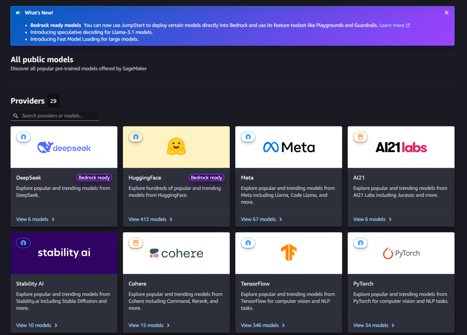Click chevron next to DeepSeek View 6 models

click(x=53, y=219)
